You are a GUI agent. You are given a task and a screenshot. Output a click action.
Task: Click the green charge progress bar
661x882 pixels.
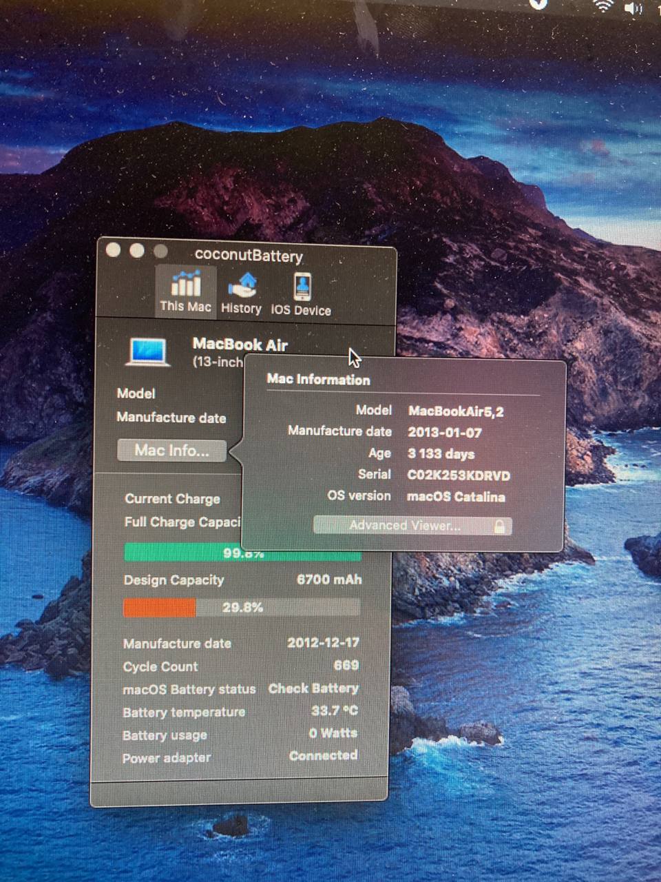tap(242, 553)
